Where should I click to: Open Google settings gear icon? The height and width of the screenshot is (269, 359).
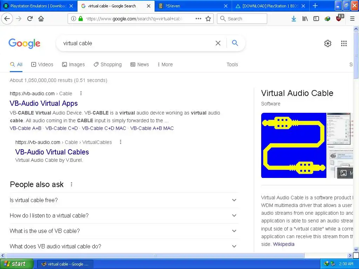click(x=328, y=43)
